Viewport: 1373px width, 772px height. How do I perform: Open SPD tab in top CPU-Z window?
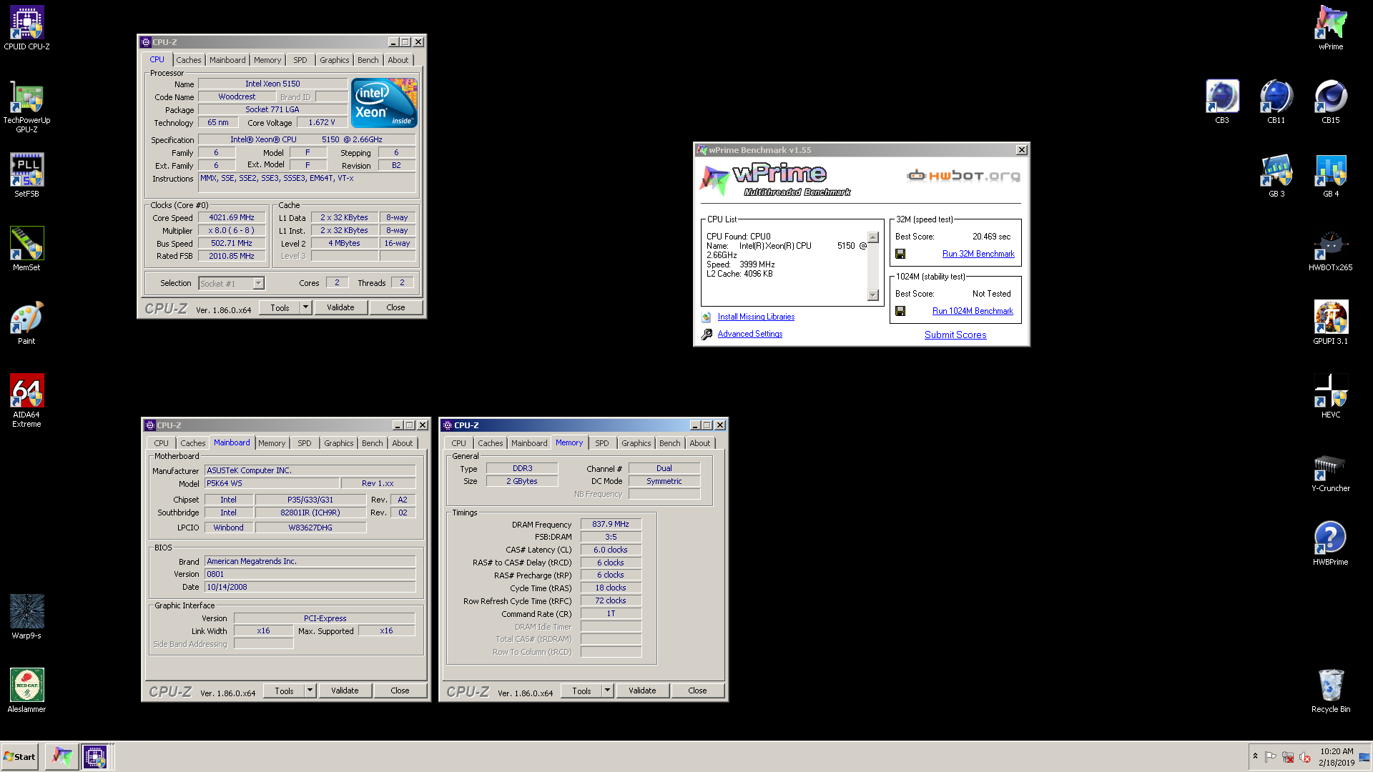pyautogui.click(x=300, y=60)
